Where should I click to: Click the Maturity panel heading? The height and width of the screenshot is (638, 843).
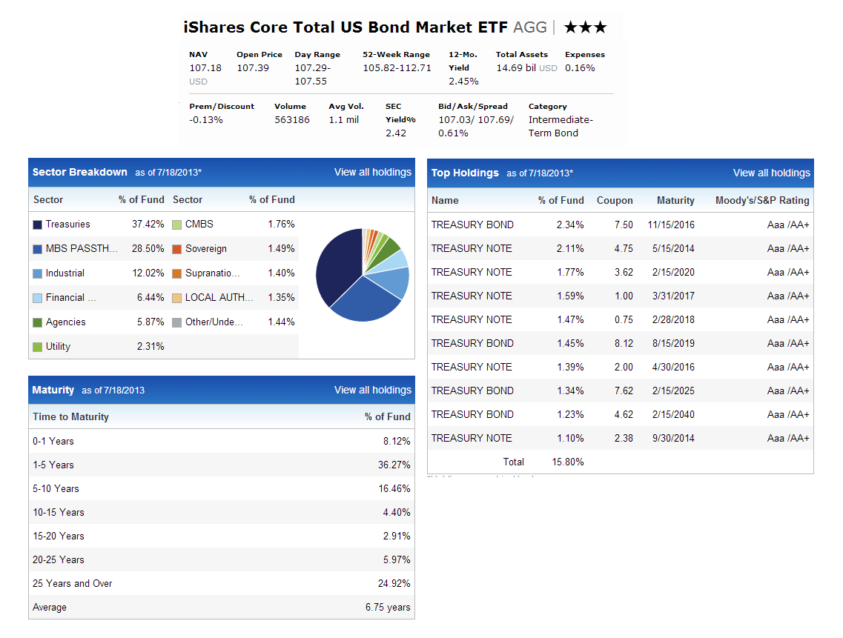(53, 390)
